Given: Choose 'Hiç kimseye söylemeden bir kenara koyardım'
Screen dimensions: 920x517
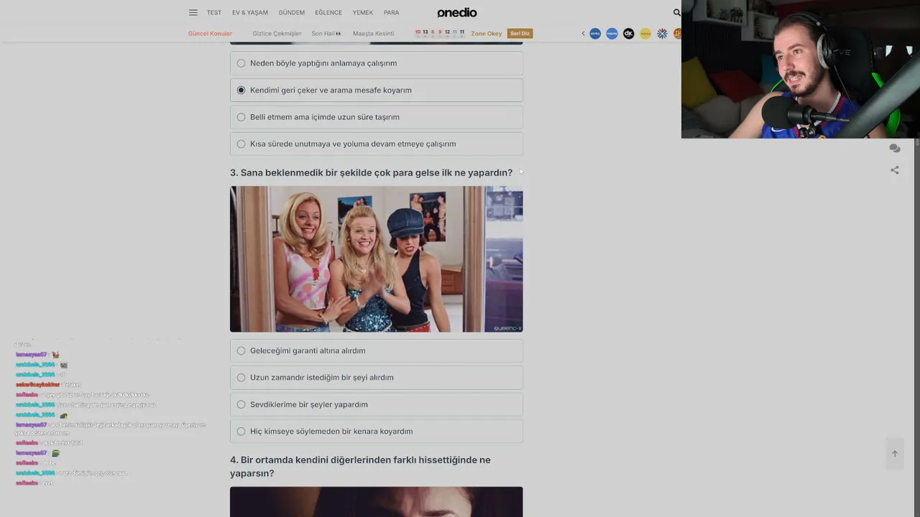Looking at the screenshot, I should [377, 431].
